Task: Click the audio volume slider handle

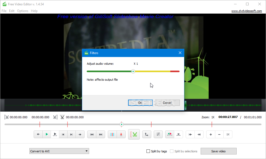Action: click(x=133, y=71)
